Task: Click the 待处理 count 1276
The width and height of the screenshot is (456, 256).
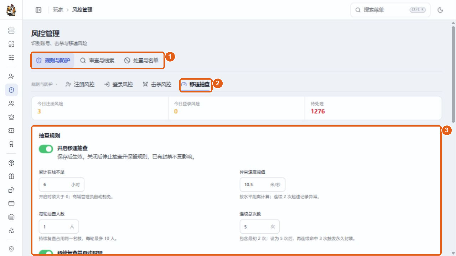Action: click(x=318, y=111)
